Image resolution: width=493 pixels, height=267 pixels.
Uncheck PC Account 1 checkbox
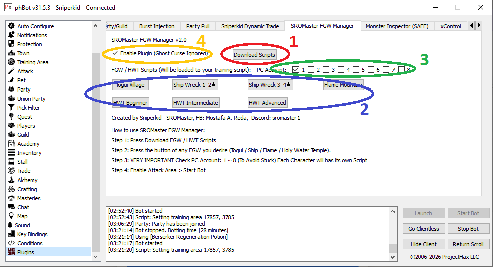coord(295,69)
